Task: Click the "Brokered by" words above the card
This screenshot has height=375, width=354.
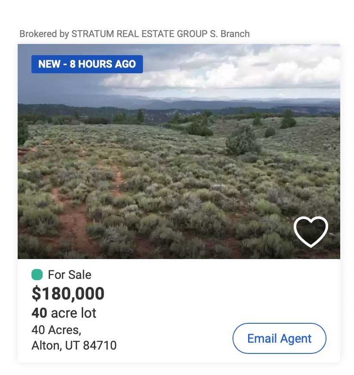Action: [x=44, y=34]
